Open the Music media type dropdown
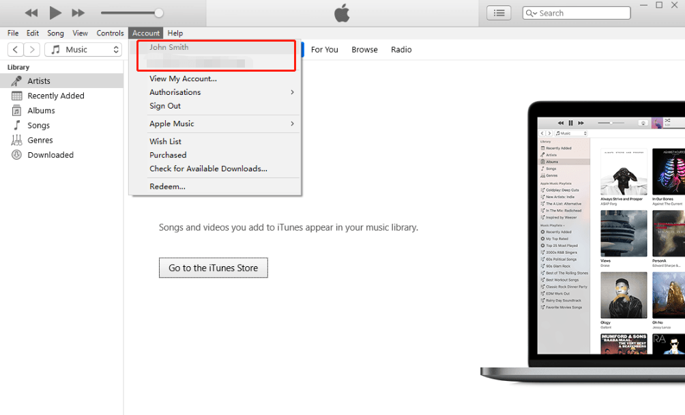The height and width of the screenshot is (415, 685). [83, 50]
